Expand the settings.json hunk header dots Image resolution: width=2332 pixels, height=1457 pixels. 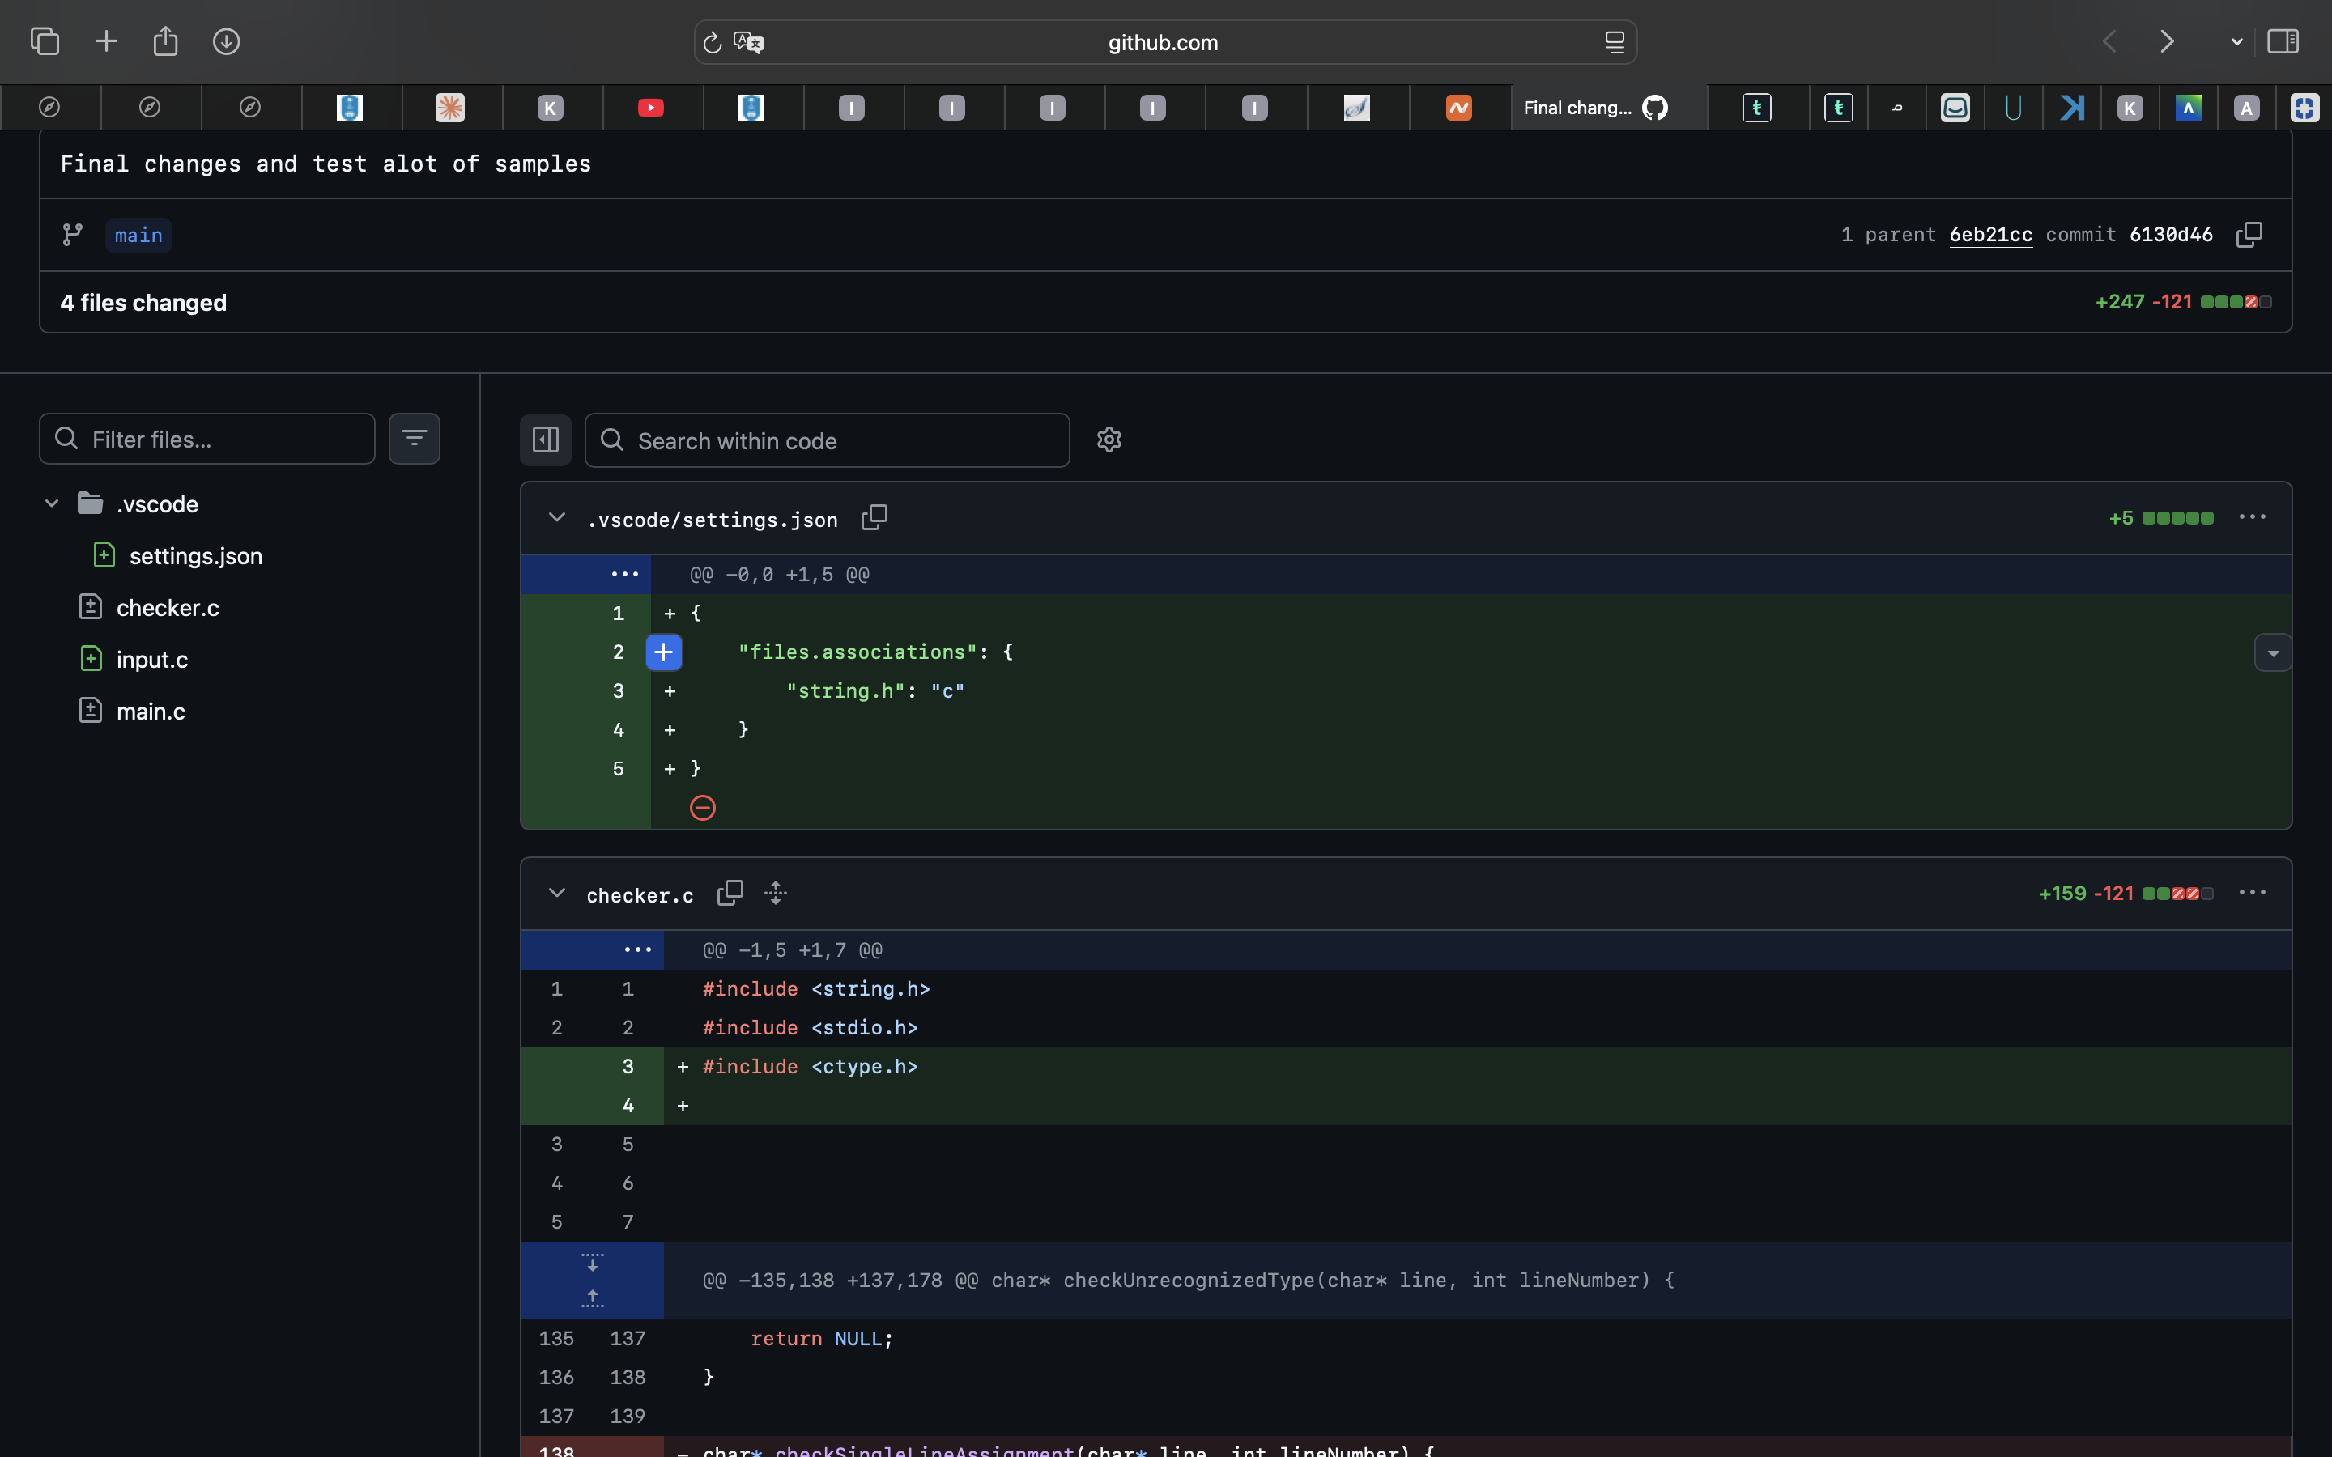click(624, 575)
